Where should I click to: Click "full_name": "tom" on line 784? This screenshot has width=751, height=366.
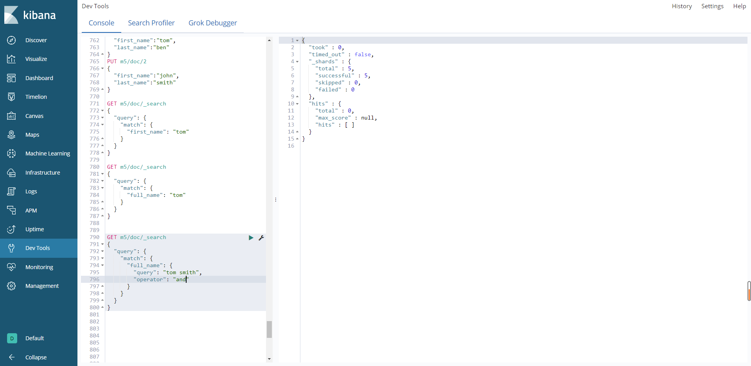tap(156, 195)
